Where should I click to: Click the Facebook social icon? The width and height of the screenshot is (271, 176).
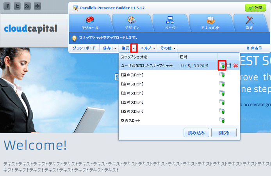pos(7,6)
